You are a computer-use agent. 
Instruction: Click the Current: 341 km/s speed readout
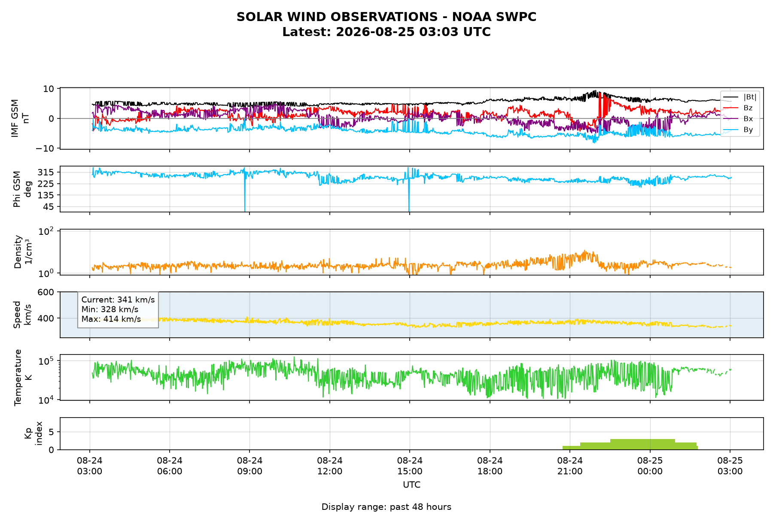click(x=118, y=300)
